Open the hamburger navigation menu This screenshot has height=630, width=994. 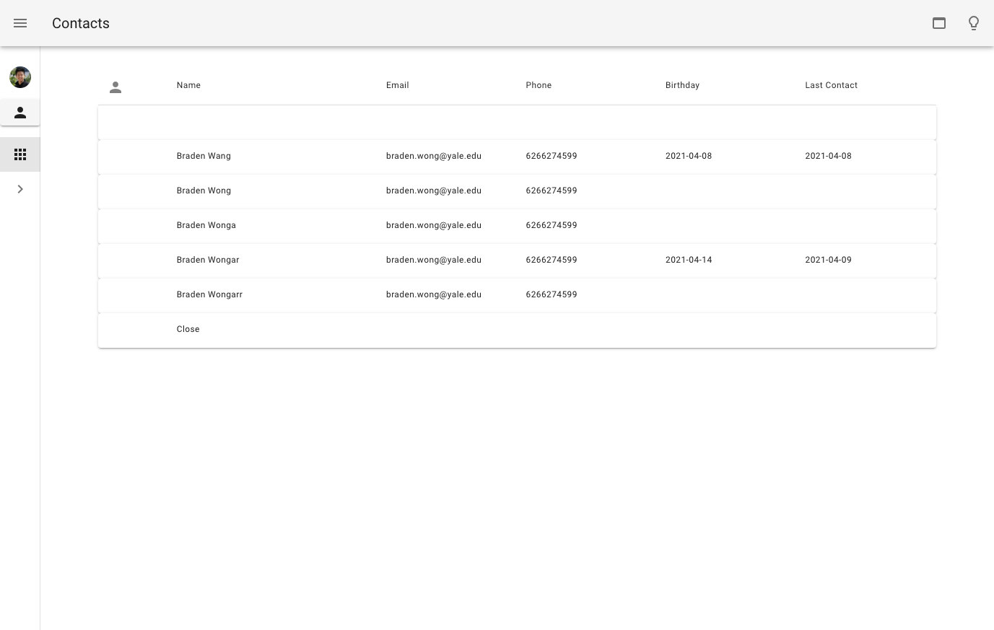[x=20, y=23]
